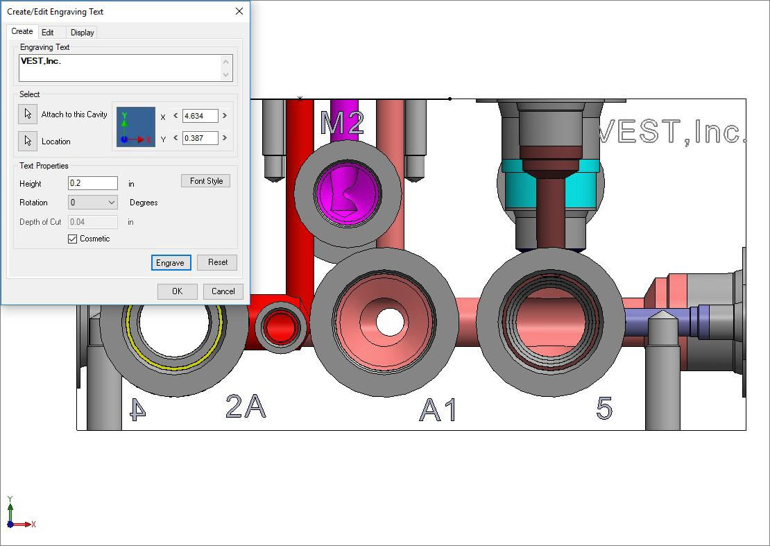
Task: Decrease the Y value with left arrow
Action: pos(176,138)
